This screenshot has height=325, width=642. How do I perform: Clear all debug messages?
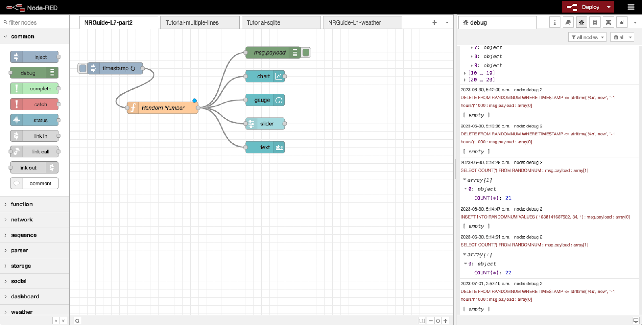click(x=619, y=37)
